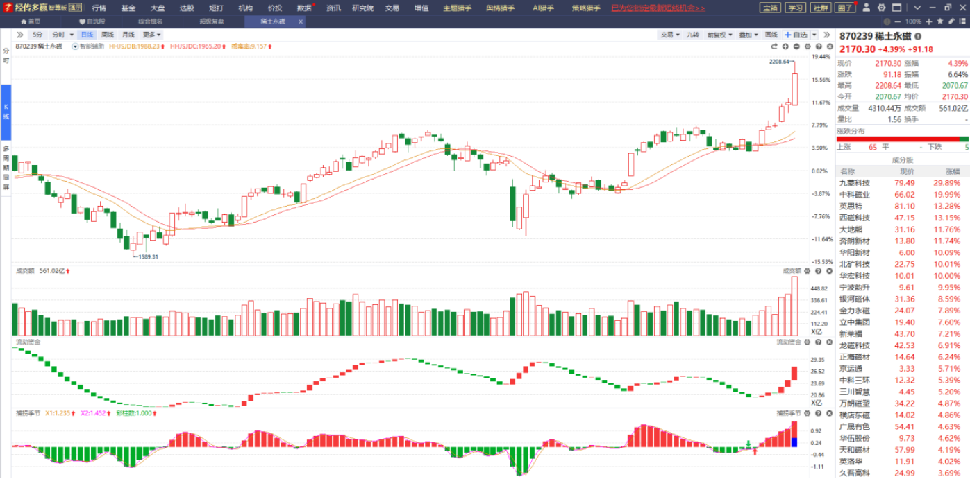Close main chart indicator with X icon
The width and height of the screenshot is (970, 479).
tap(830, 46)
